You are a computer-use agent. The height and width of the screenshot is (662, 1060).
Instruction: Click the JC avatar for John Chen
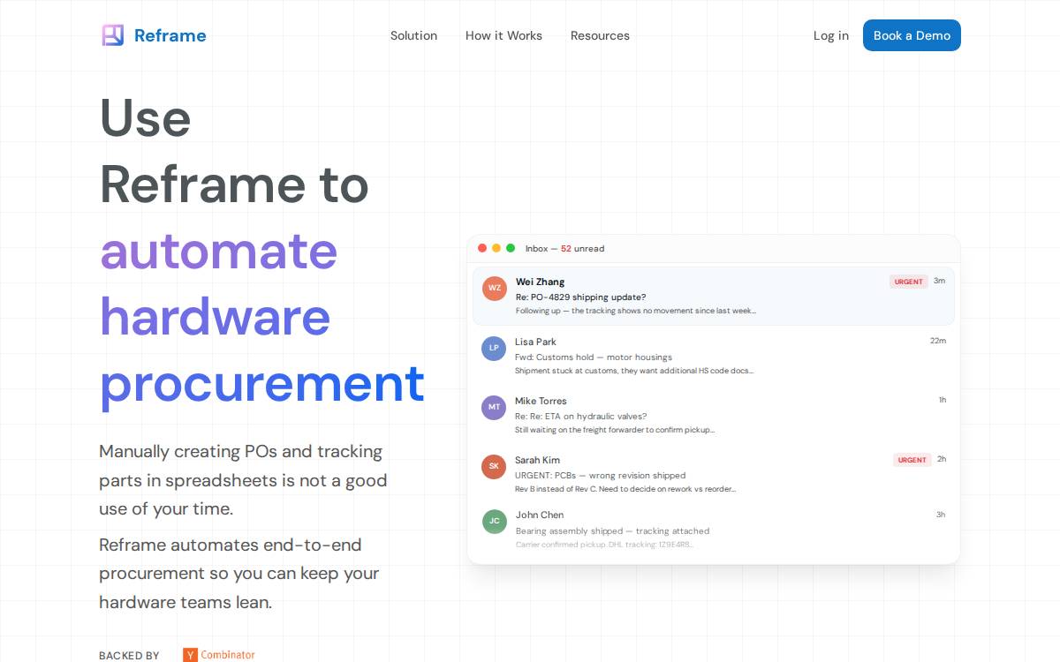click(x=495, y=521)
